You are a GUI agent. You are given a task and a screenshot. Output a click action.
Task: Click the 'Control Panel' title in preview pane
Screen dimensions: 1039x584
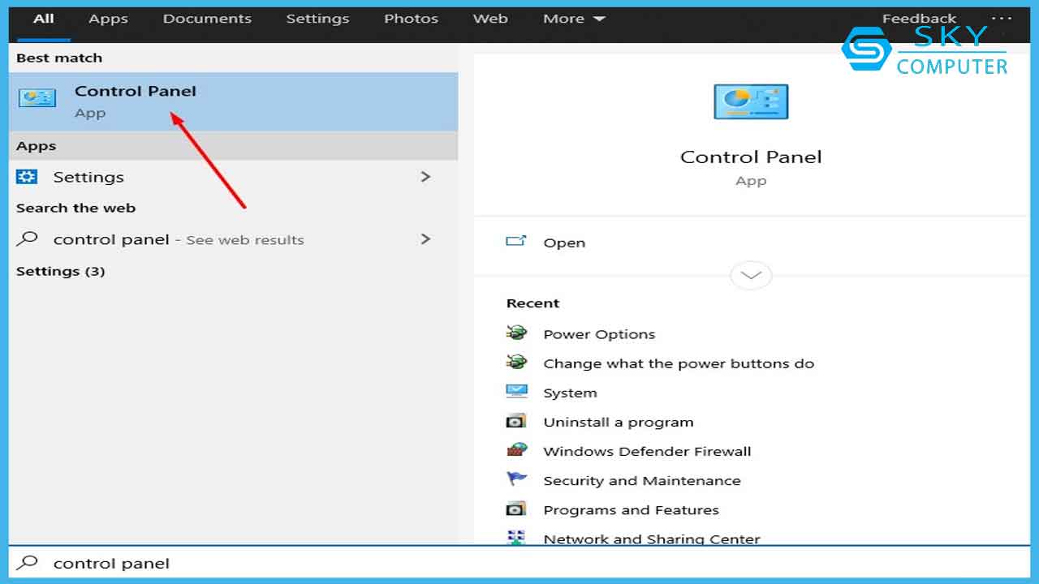[751, 157]
